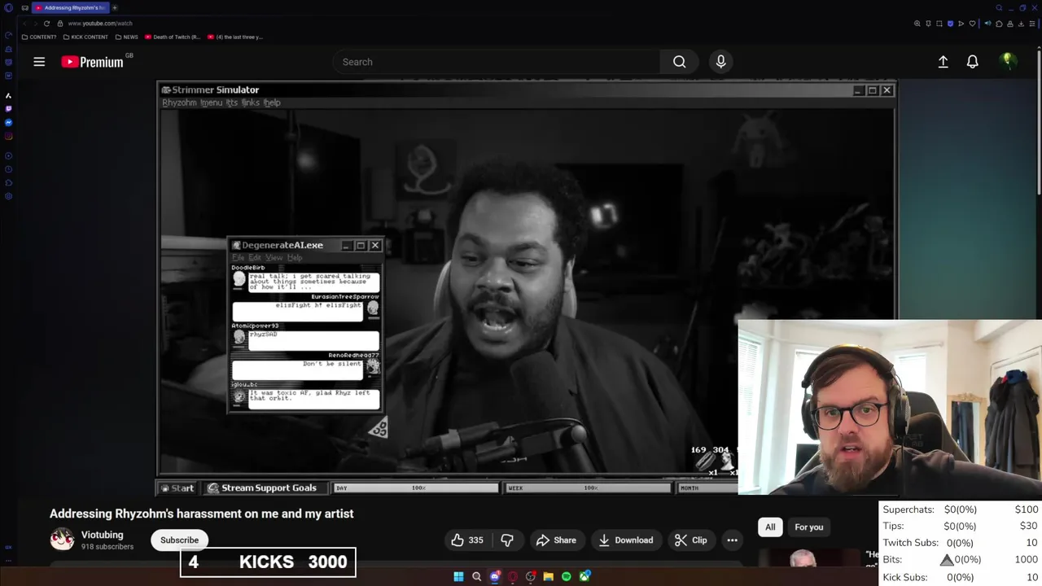The width and height of the screenshot is (1042, 586).
Task: Open the three-dot more actions menu
Action: point(732,540)
